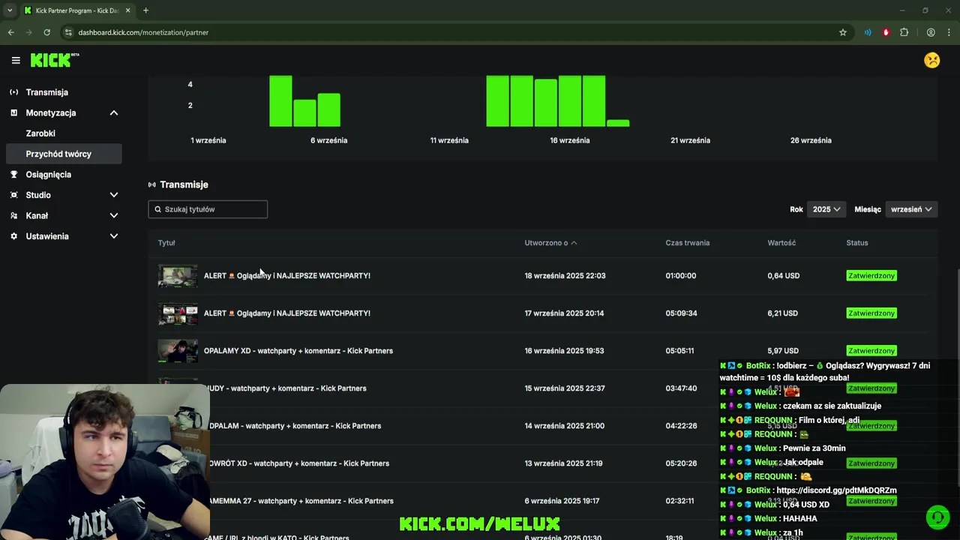
Task: Click the Monetyzacja icon in sidebar
Action: [x=14, y=112]
